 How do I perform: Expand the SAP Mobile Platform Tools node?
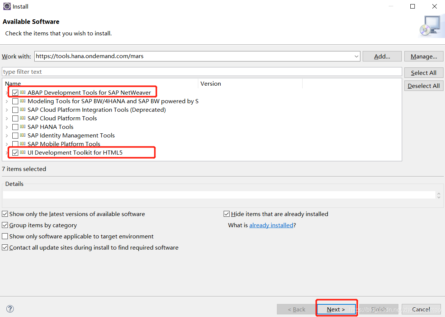[7, 144]
